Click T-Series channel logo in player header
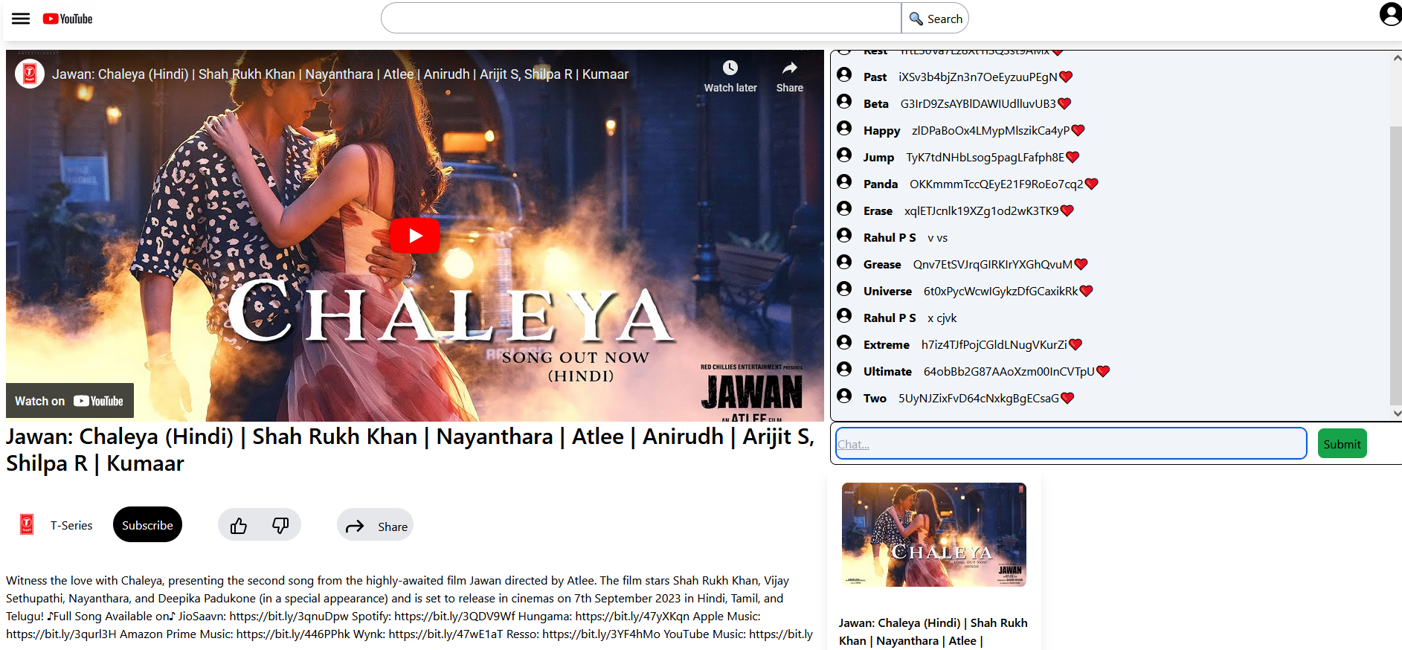Screen dimensions: 1402x650 (30, 74)
